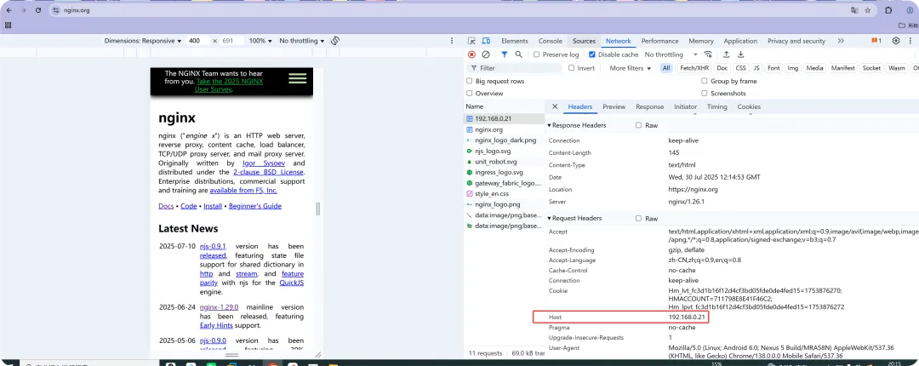This screenshot has width=919, height=366.
Task: Click the import HAR upload icon
Action: click(726, 54)
